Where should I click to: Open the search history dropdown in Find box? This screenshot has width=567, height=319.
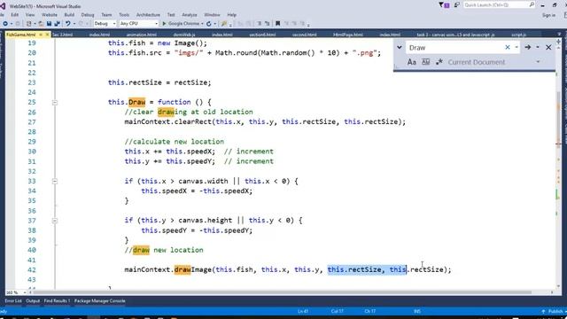point(517,47)
